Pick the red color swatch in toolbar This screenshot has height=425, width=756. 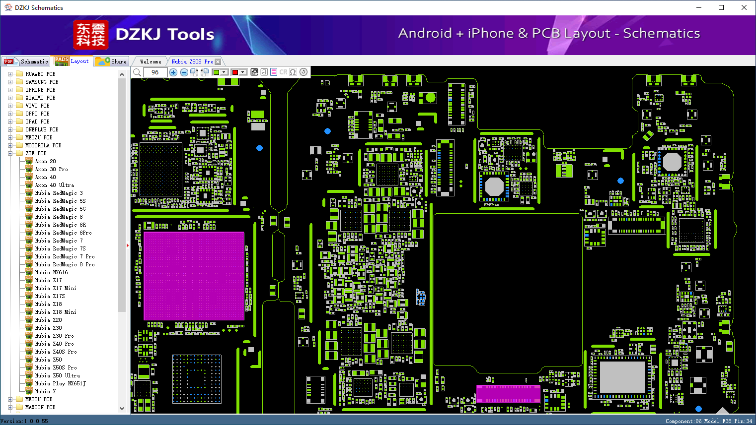pos(235,72)
